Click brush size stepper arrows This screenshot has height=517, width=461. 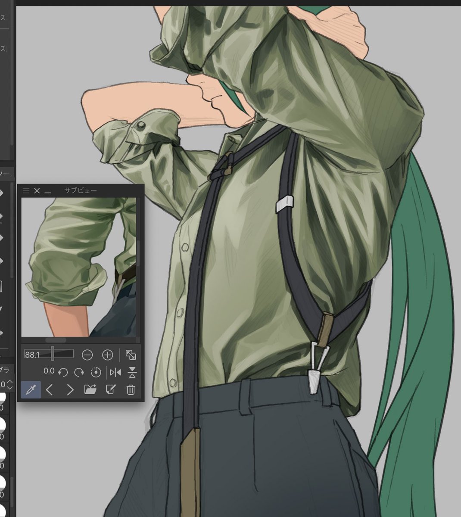[x=10, y=384]
